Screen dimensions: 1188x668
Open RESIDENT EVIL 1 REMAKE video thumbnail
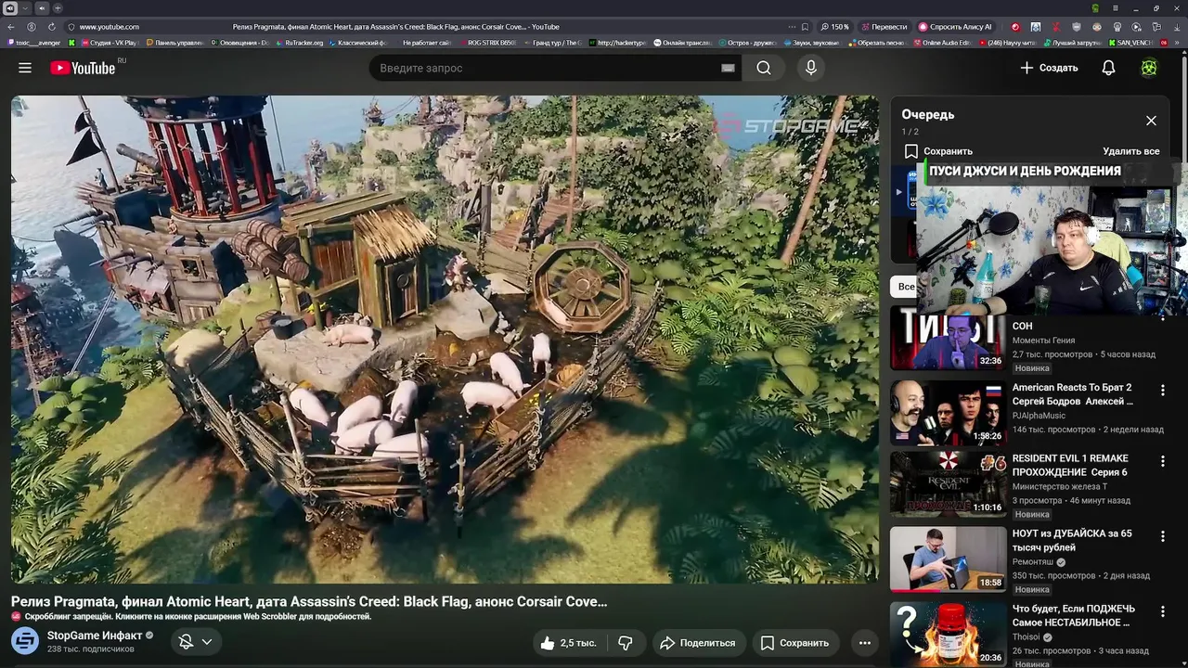point(948,483)
